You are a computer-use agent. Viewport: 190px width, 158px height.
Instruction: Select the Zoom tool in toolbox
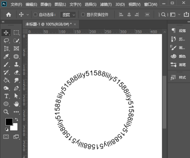pyautogui.click(x=6, y=112)
